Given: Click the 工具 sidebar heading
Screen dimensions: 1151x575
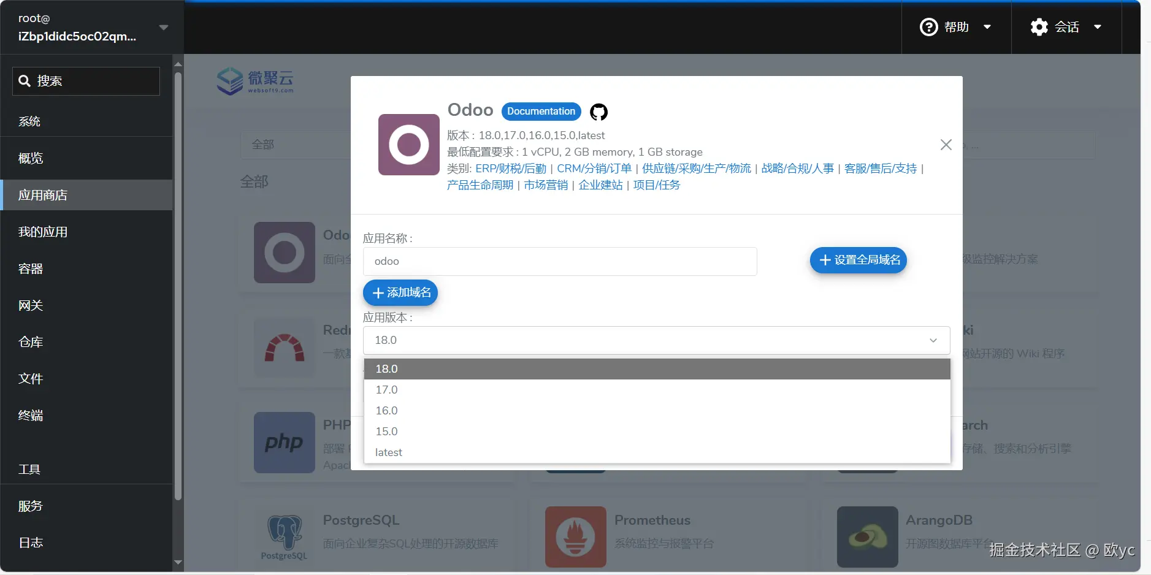Looking at the screenshot, I should [29, 470].
